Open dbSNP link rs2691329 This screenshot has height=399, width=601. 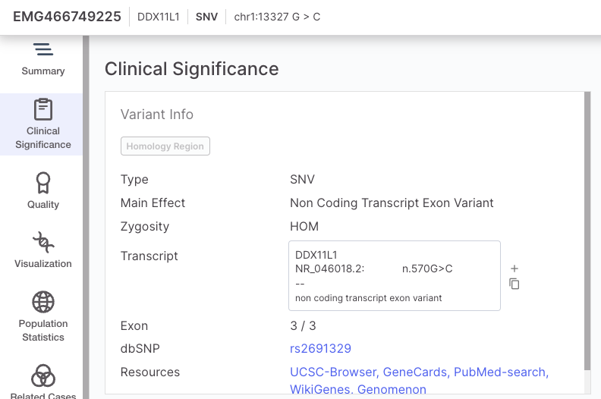coord(320,349)
